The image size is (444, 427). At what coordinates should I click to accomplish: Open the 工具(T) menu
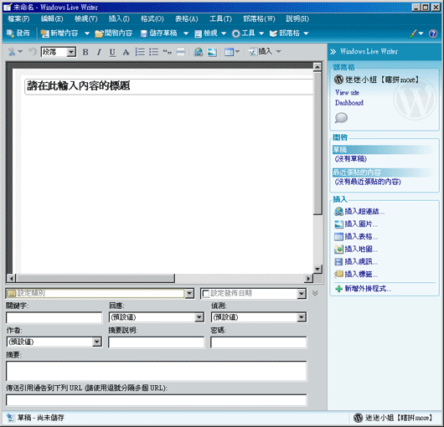[x=220, y=18]
